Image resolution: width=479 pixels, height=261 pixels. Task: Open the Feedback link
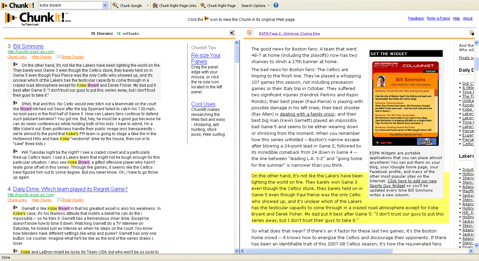point(416,19)
